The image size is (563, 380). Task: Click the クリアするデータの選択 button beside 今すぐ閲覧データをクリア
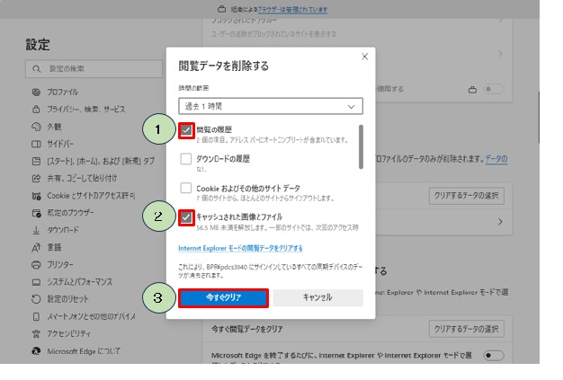(x=467, y=329)
